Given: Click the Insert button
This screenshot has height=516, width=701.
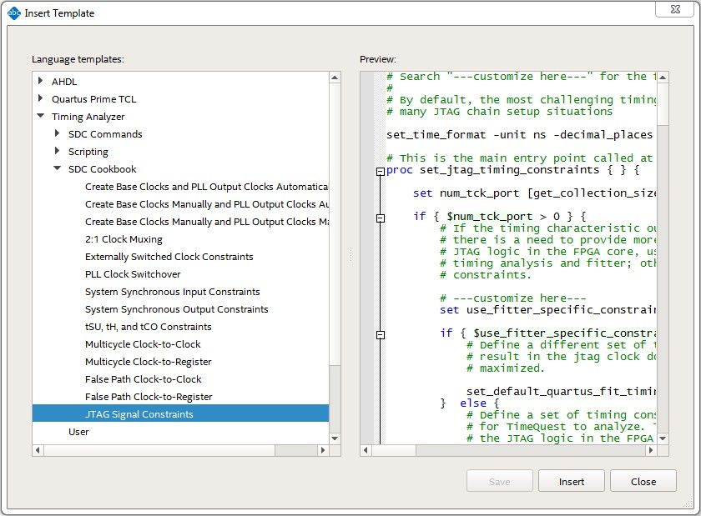Looking at the screenshot, I should [x=571, y=480].
